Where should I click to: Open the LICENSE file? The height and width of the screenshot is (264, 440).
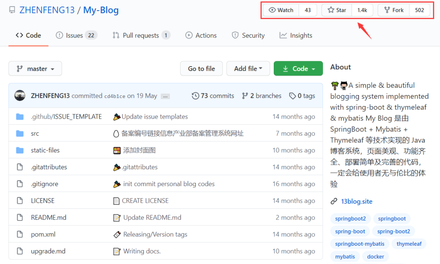(43, 201)
